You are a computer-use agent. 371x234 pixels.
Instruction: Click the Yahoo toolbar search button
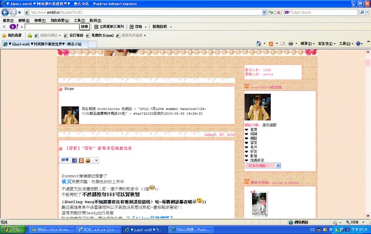tap(85, 27)
